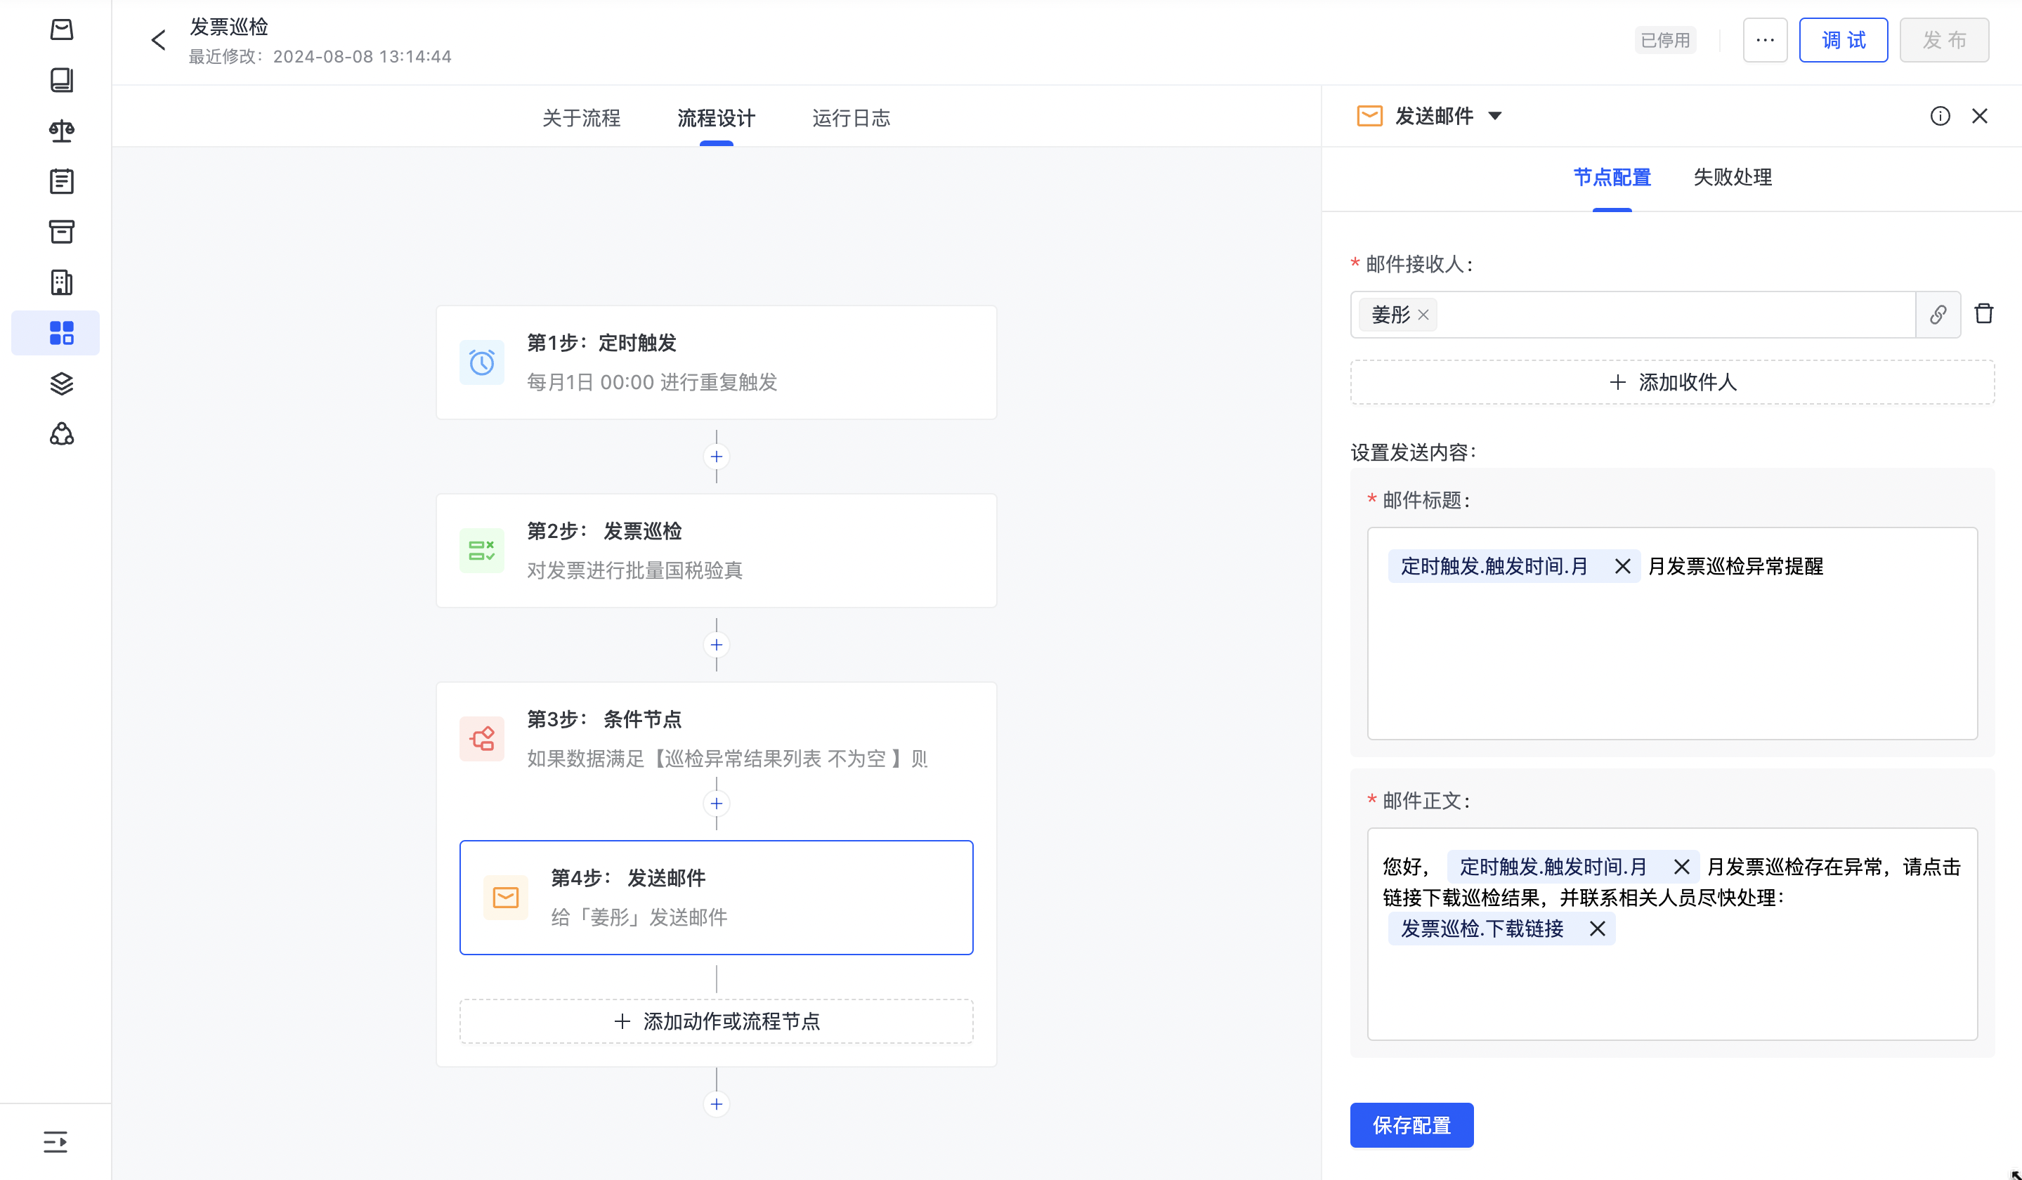The image size is (2022, 1180).
Task: Select step 4 发送邮件 node
Action: [x=716, y=898]
